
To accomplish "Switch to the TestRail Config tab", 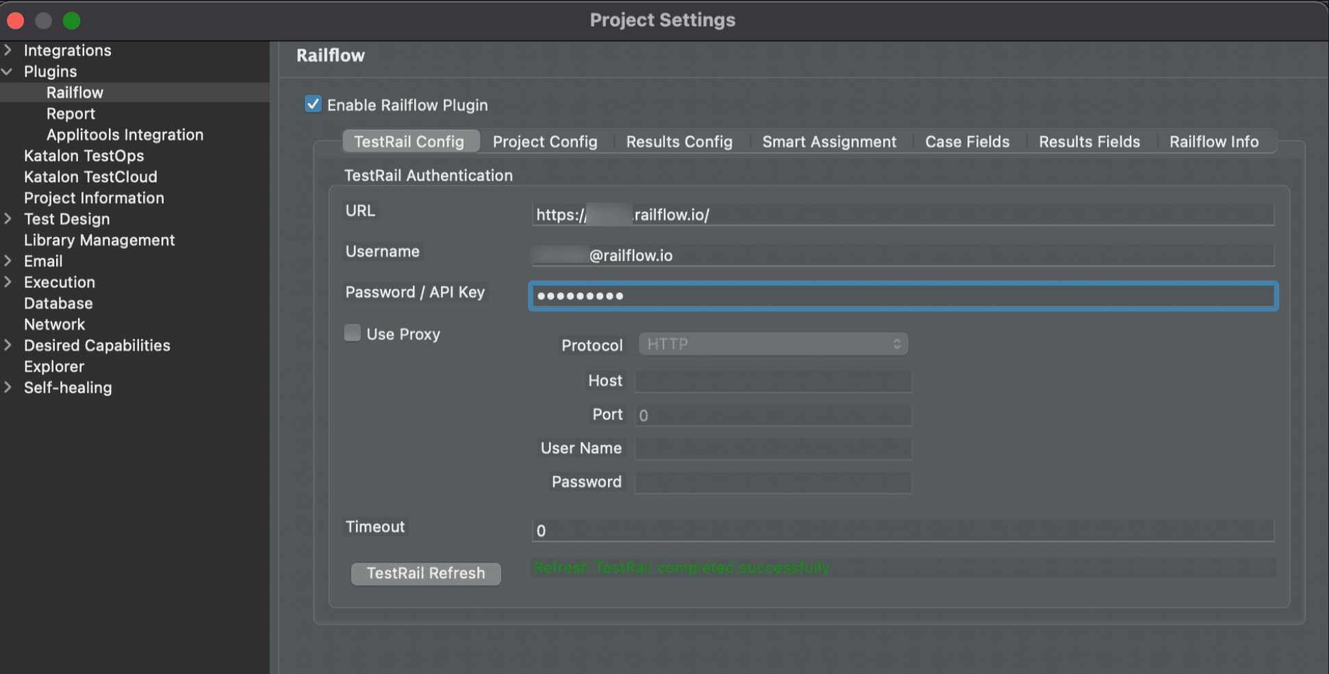I will 409,142.
